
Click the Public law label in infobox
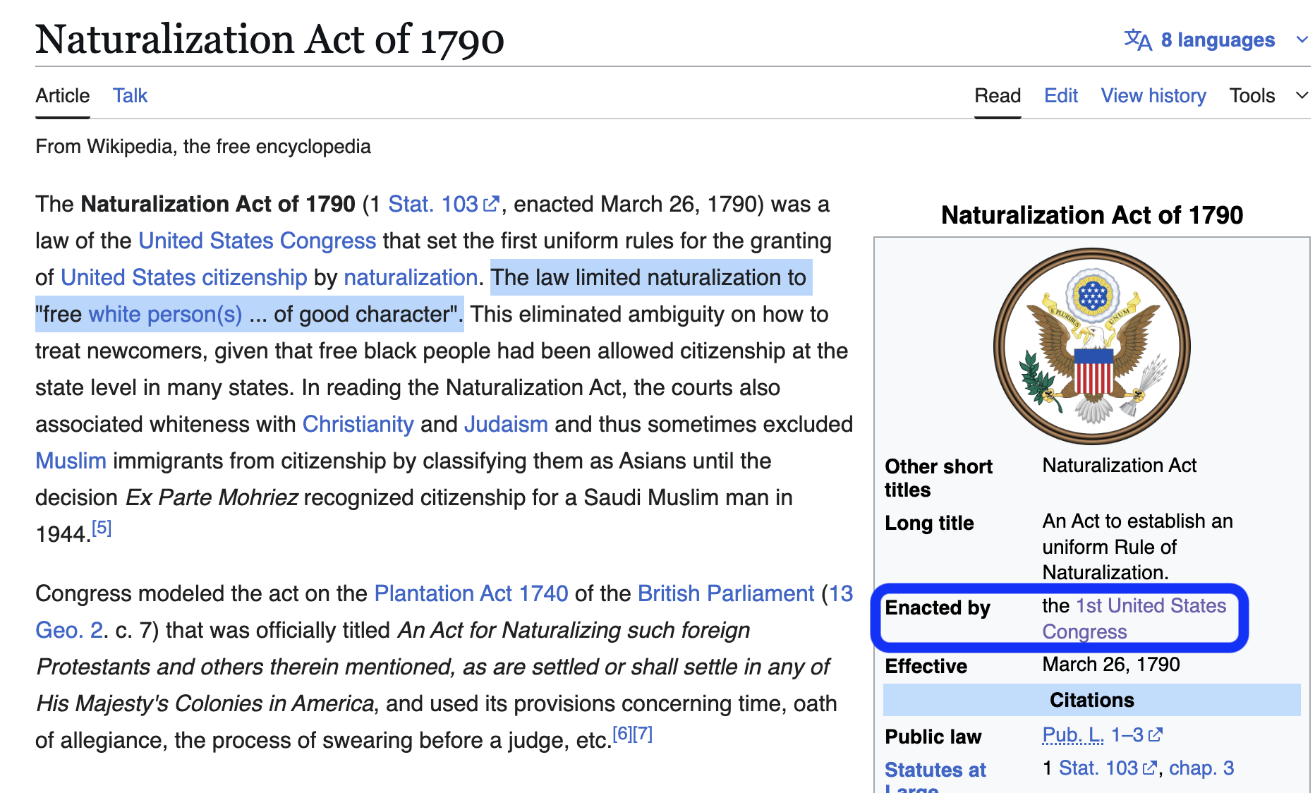[x=933, y=737]
